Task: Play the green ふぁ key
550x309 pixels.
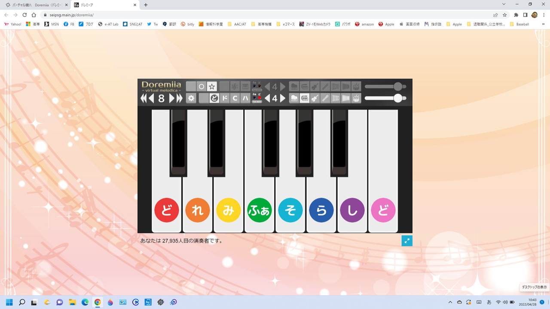Action: 260,210
